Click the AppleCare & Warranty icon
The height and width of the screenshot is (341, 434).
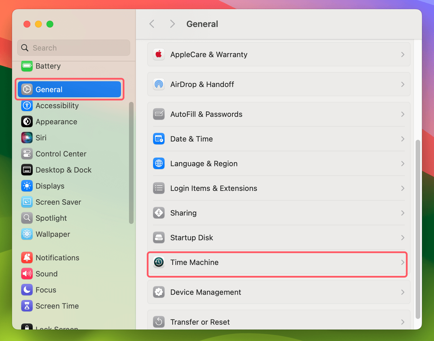pyautogui.click(x=159, y=54)
